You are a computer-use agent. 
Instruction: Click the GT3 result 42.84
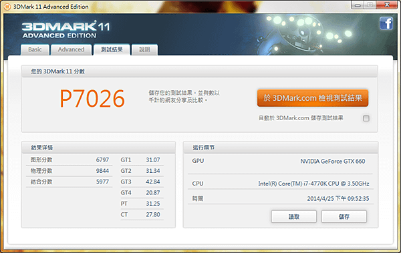coord(153,182)
